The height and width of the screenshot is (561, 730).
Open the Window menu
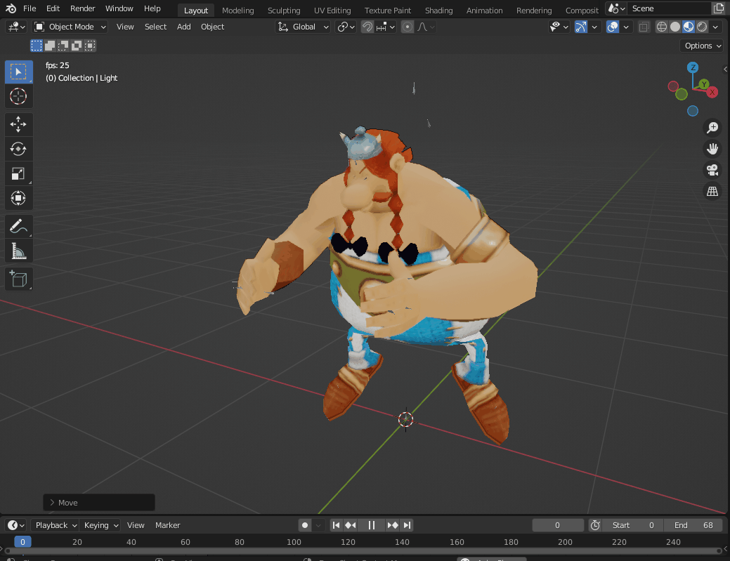[119, 8]
